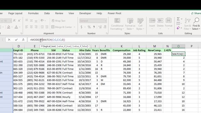Viewport: 201px width, 113px height.
Task: Expand the AutoSum dropdown arrow
Action: click(x=182, y=19)
